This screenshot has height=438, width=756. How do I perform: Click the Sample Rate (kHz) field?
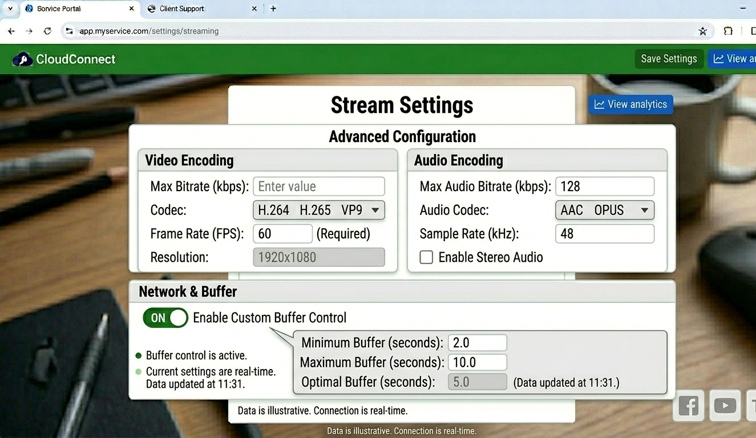(x=604, y=234)
